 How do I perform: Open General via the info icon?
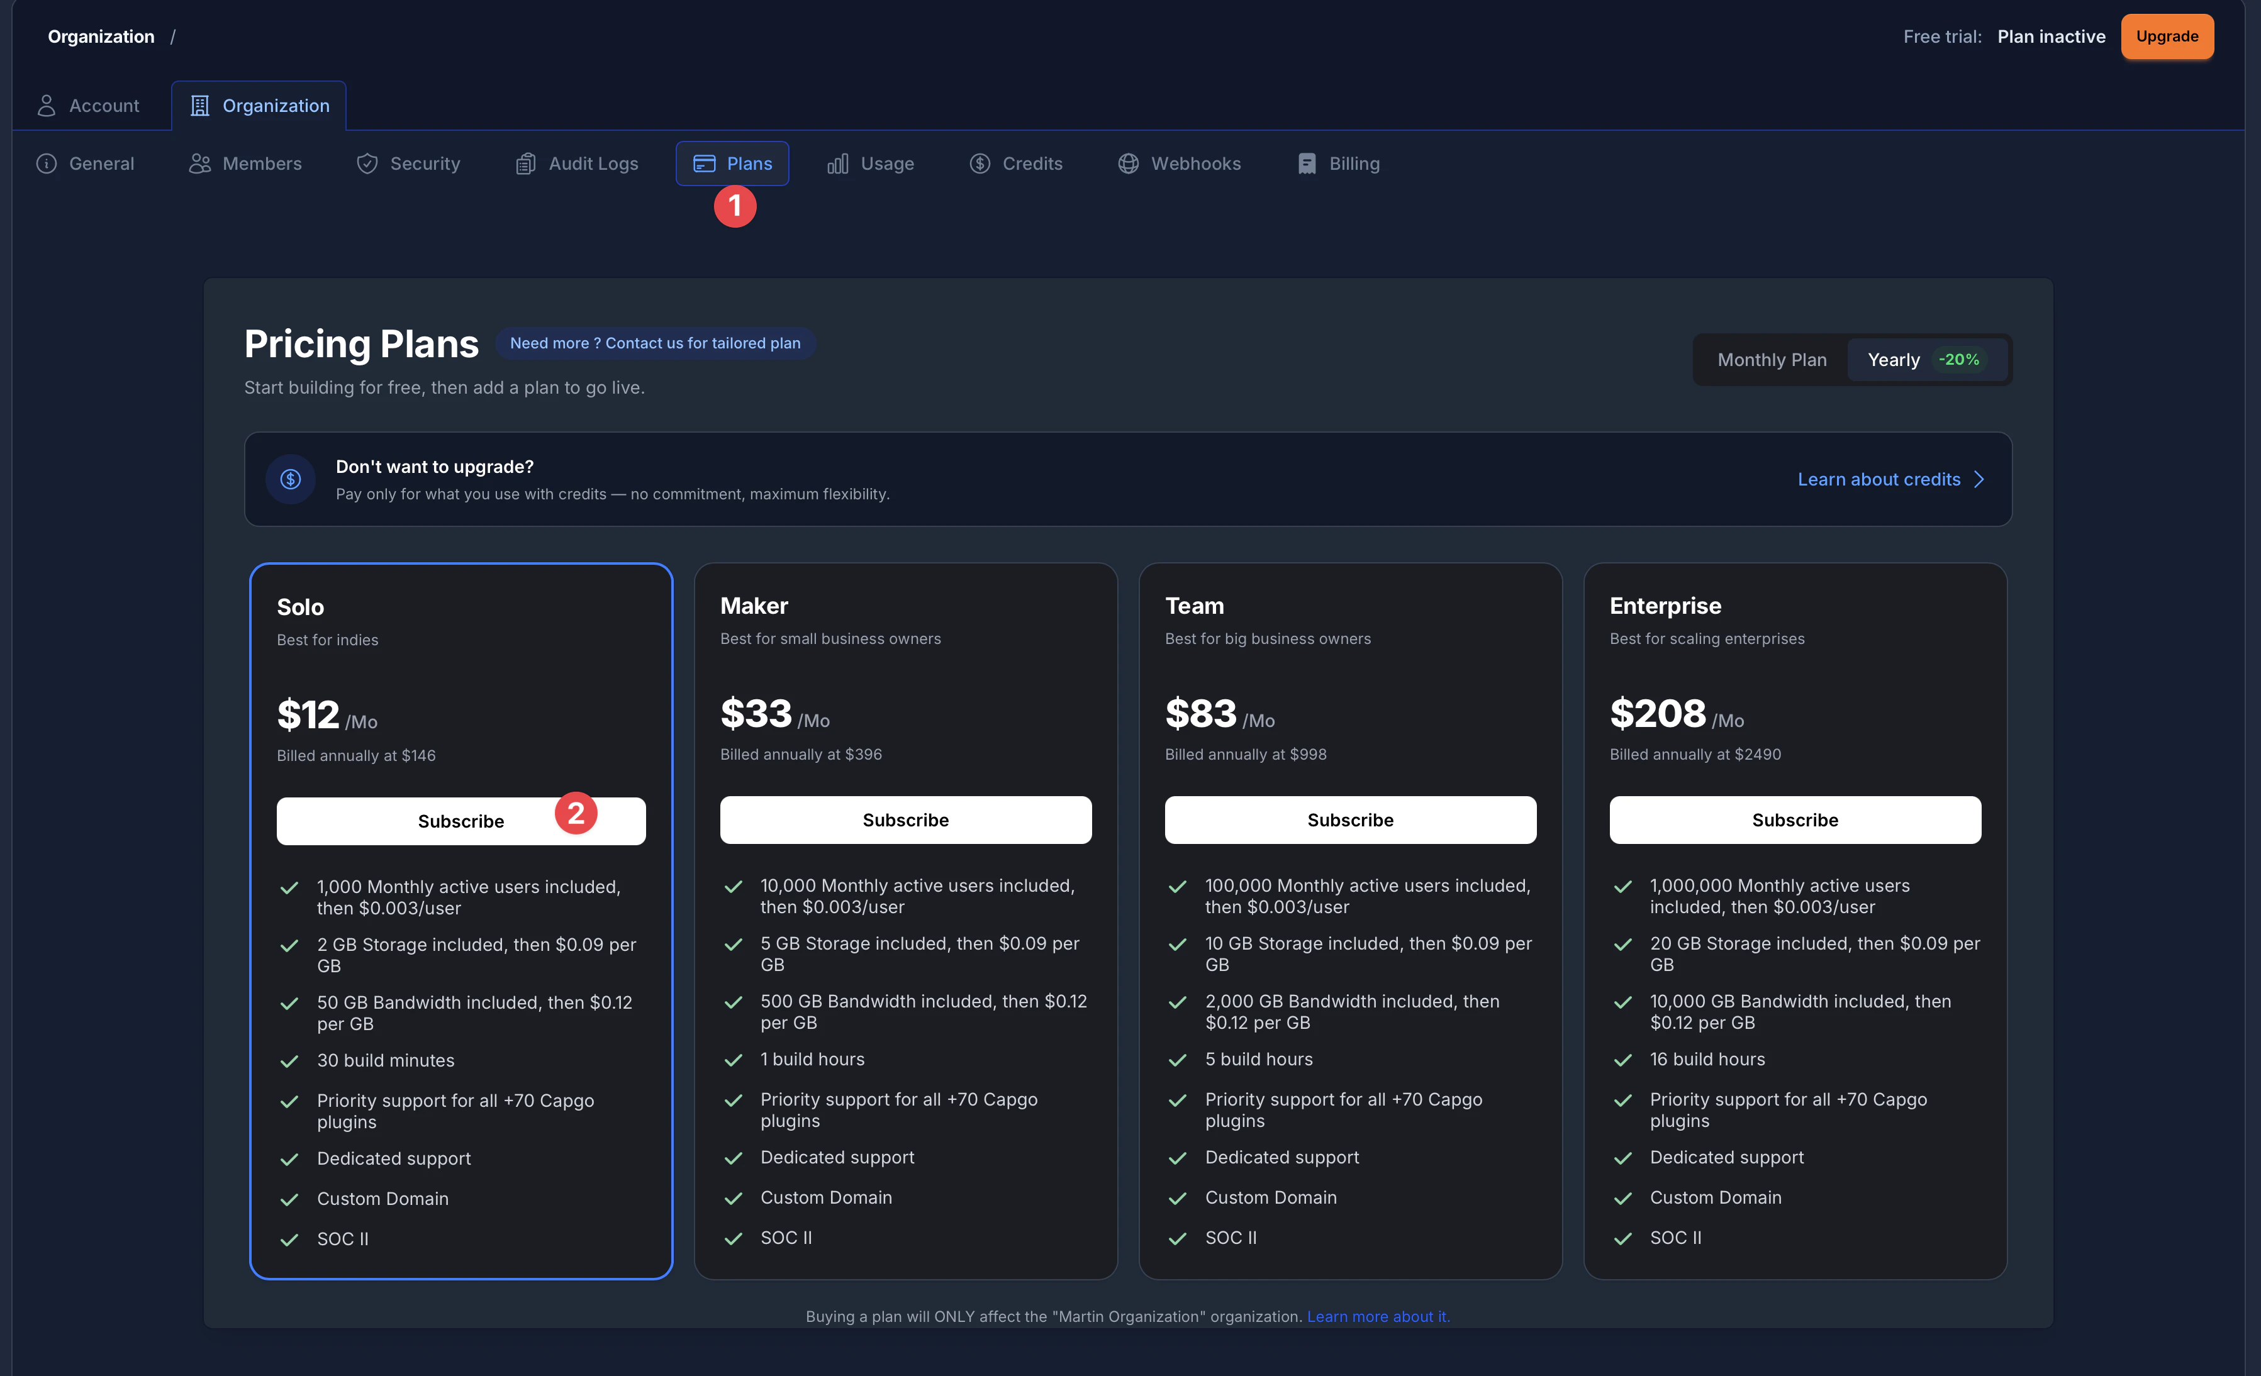[x=47, y=164]
